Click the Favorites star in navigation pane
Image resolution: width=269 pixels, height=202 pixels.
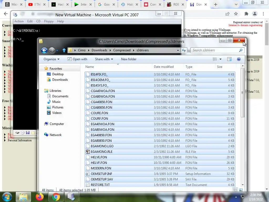[46, 68]
